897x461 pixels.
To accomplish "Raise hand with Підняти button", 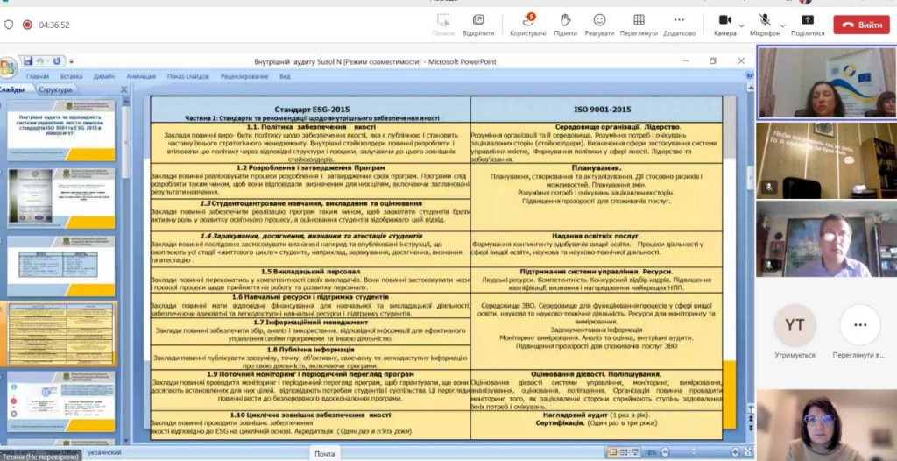I will (565, 25).
